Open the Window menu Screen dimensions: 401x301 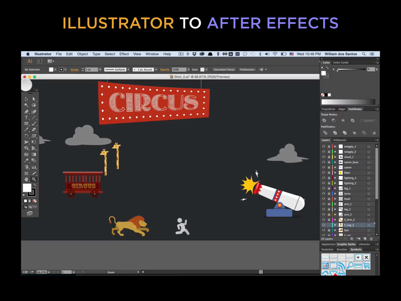[x=152, y=54]
